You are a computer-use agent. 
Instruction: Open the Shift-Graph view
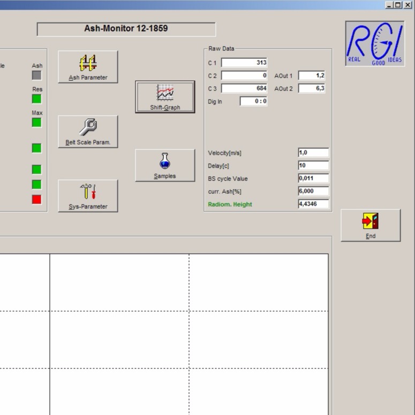(x=165, y=97)
